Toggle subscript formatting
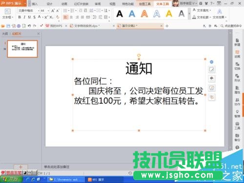The image size is (244, 183). [51, 17]
